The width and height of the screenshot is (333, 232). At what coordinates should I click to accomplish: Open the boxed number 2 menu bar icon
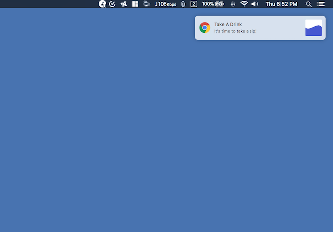[194, 4]
